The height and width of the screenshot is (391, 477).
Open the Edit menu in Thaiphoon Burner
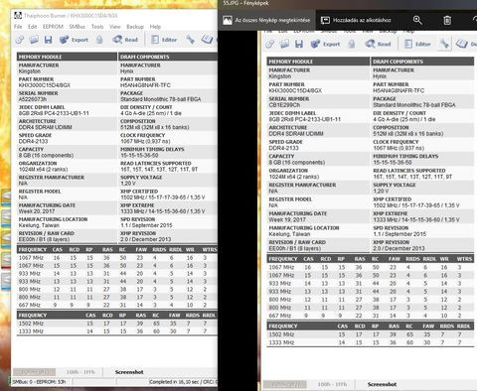pos(32,27)
